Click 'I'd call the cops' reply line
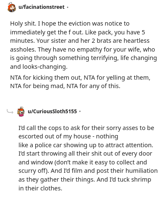The image size is (168, 203). coord(86,128)
